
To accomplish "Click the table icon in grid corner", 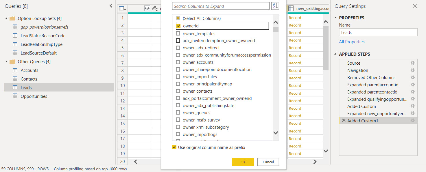I will click(x=123, y=9).
